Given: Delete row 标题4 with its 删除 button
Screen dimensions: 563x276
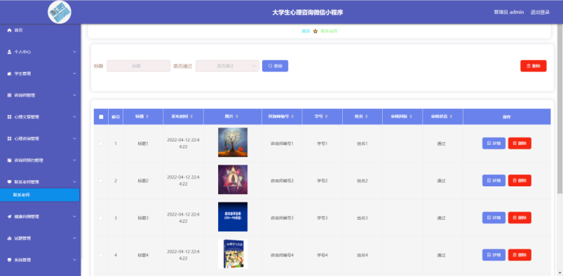Looking at the screenshot, I should click(x=520, y=255).
